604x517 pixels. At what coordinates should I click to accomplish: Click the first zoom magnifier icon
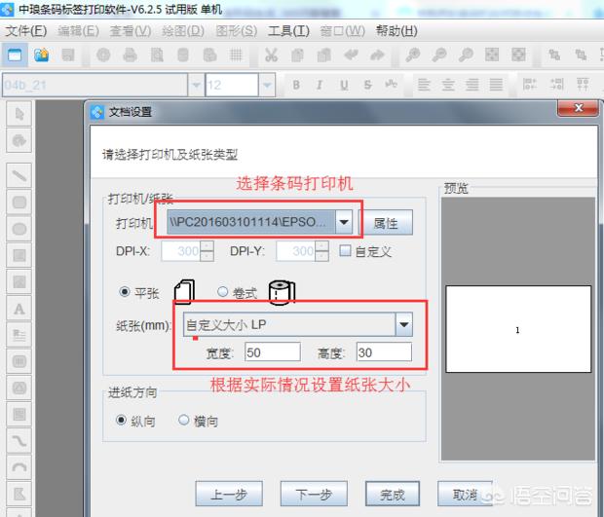click(x=412, y=55)
